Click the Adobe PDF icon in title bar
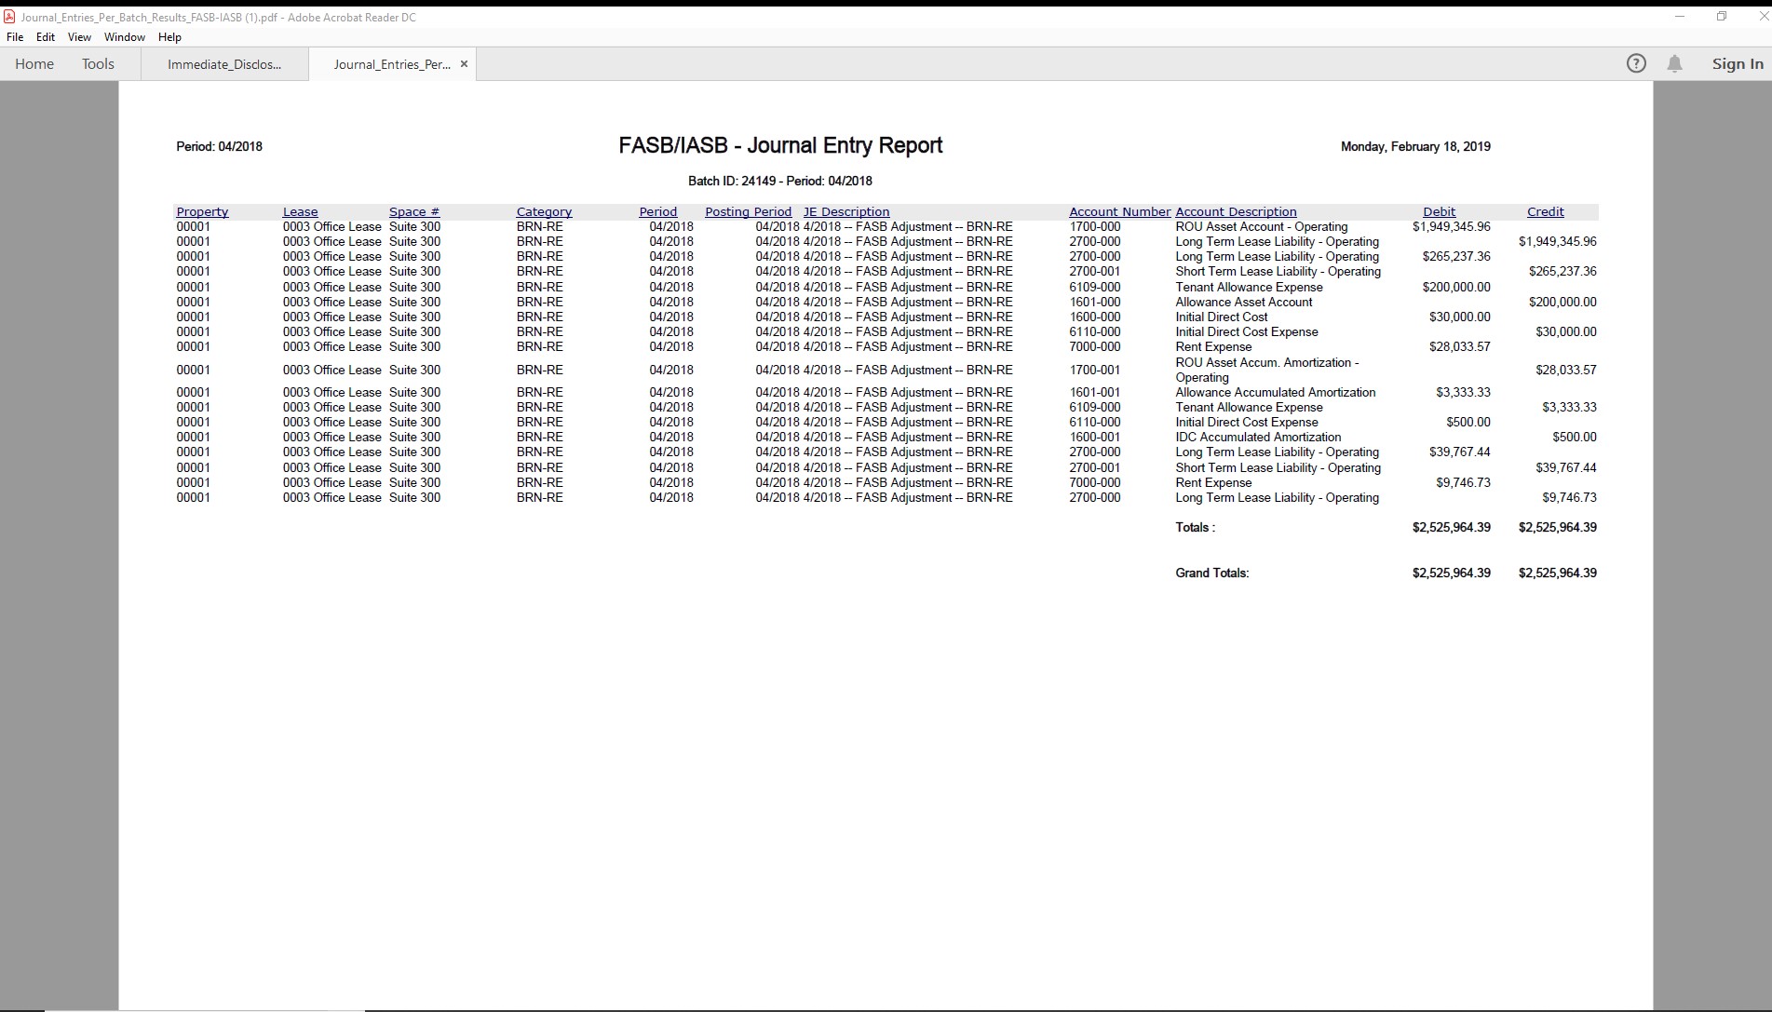Viewport: 1772px width, 1012px height. [9, 17]
